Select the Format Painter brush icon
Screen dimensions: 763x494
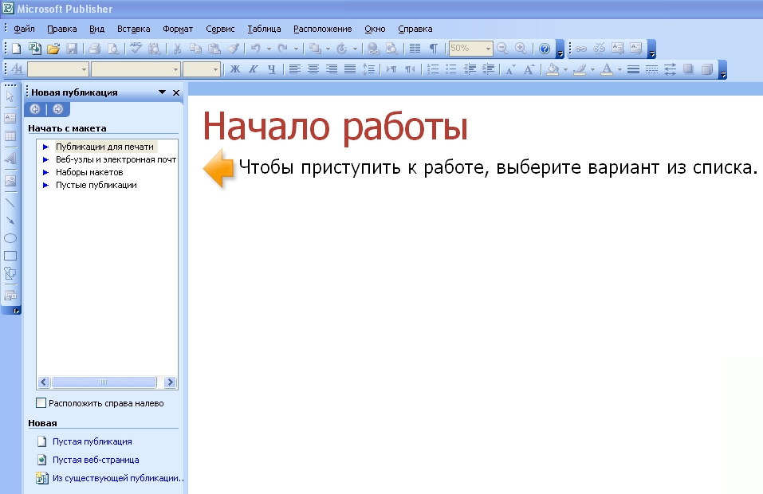233,48
